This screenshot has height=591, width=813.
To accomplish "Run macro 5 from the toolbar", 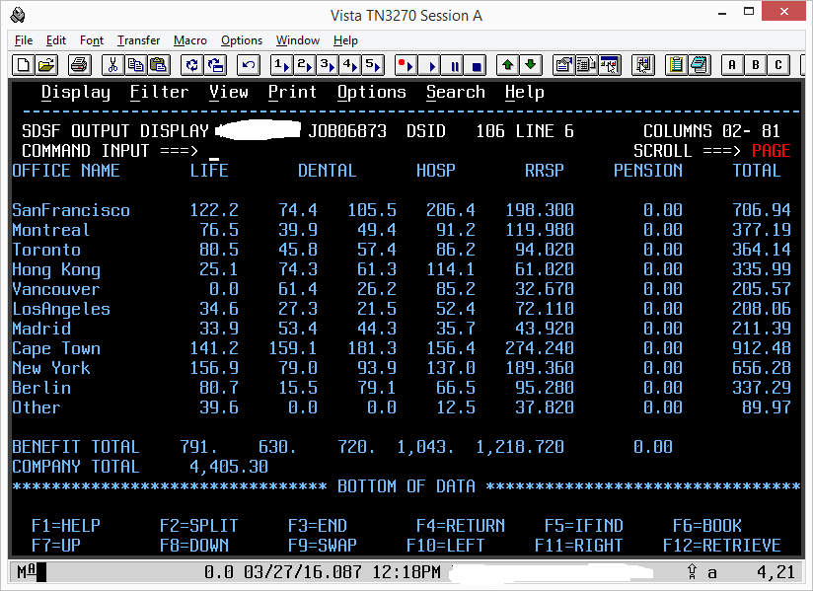I will (x=373, y=65).
